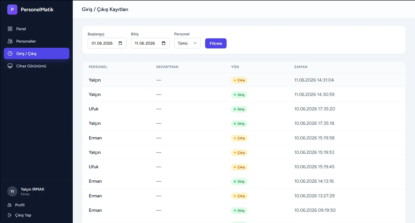Click the ZAMAN column header

click(301, 67)
